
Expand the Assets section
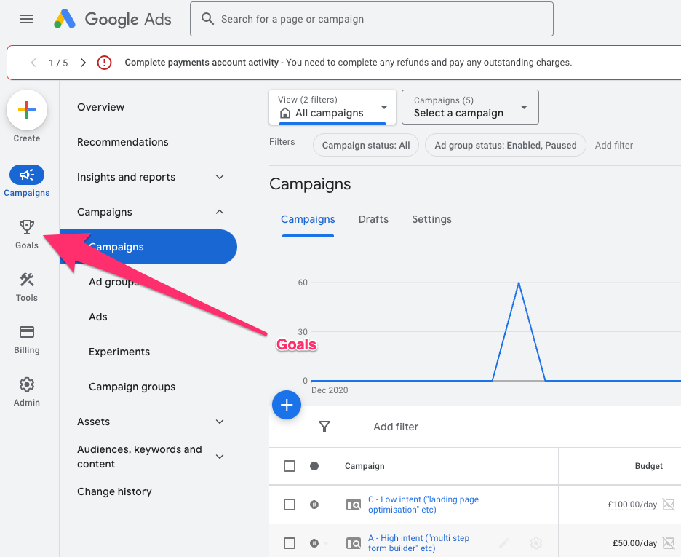point(220,422)
